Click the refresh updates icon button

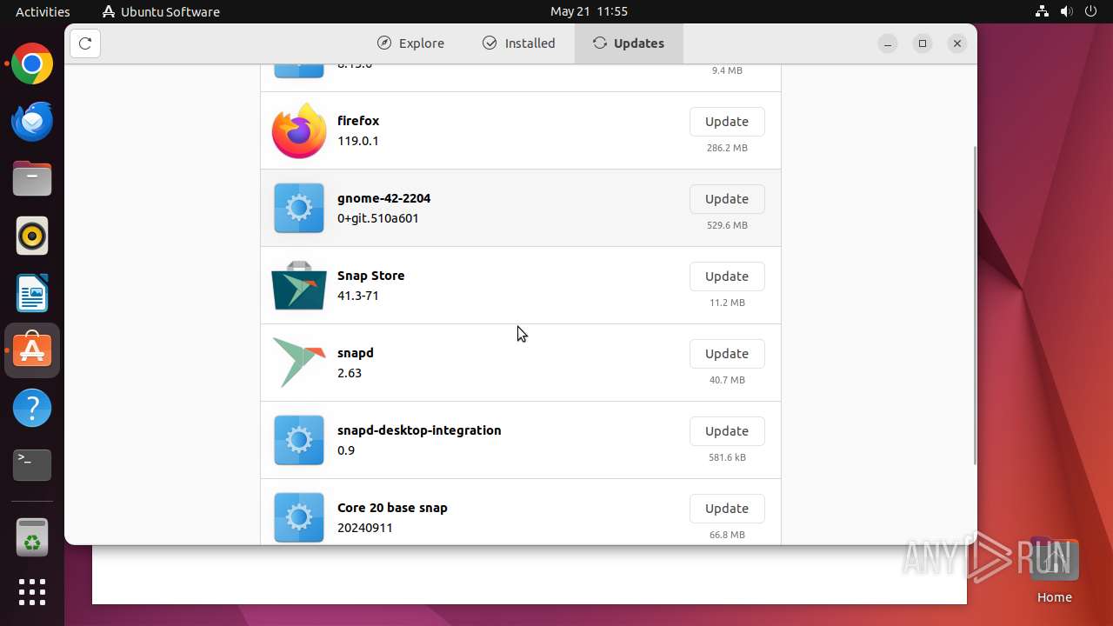pyautogui.click(x=85, y=43)
